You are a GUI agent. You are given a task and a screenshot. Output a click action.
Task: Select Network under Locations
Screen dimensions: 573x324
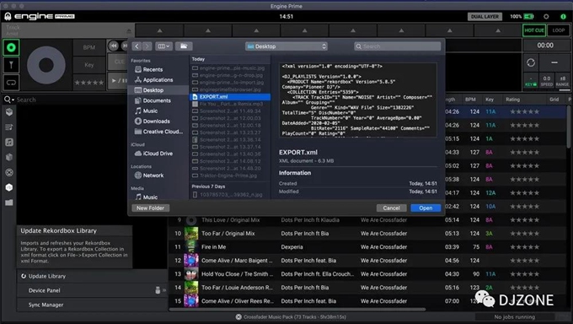(x=153, y=175)
